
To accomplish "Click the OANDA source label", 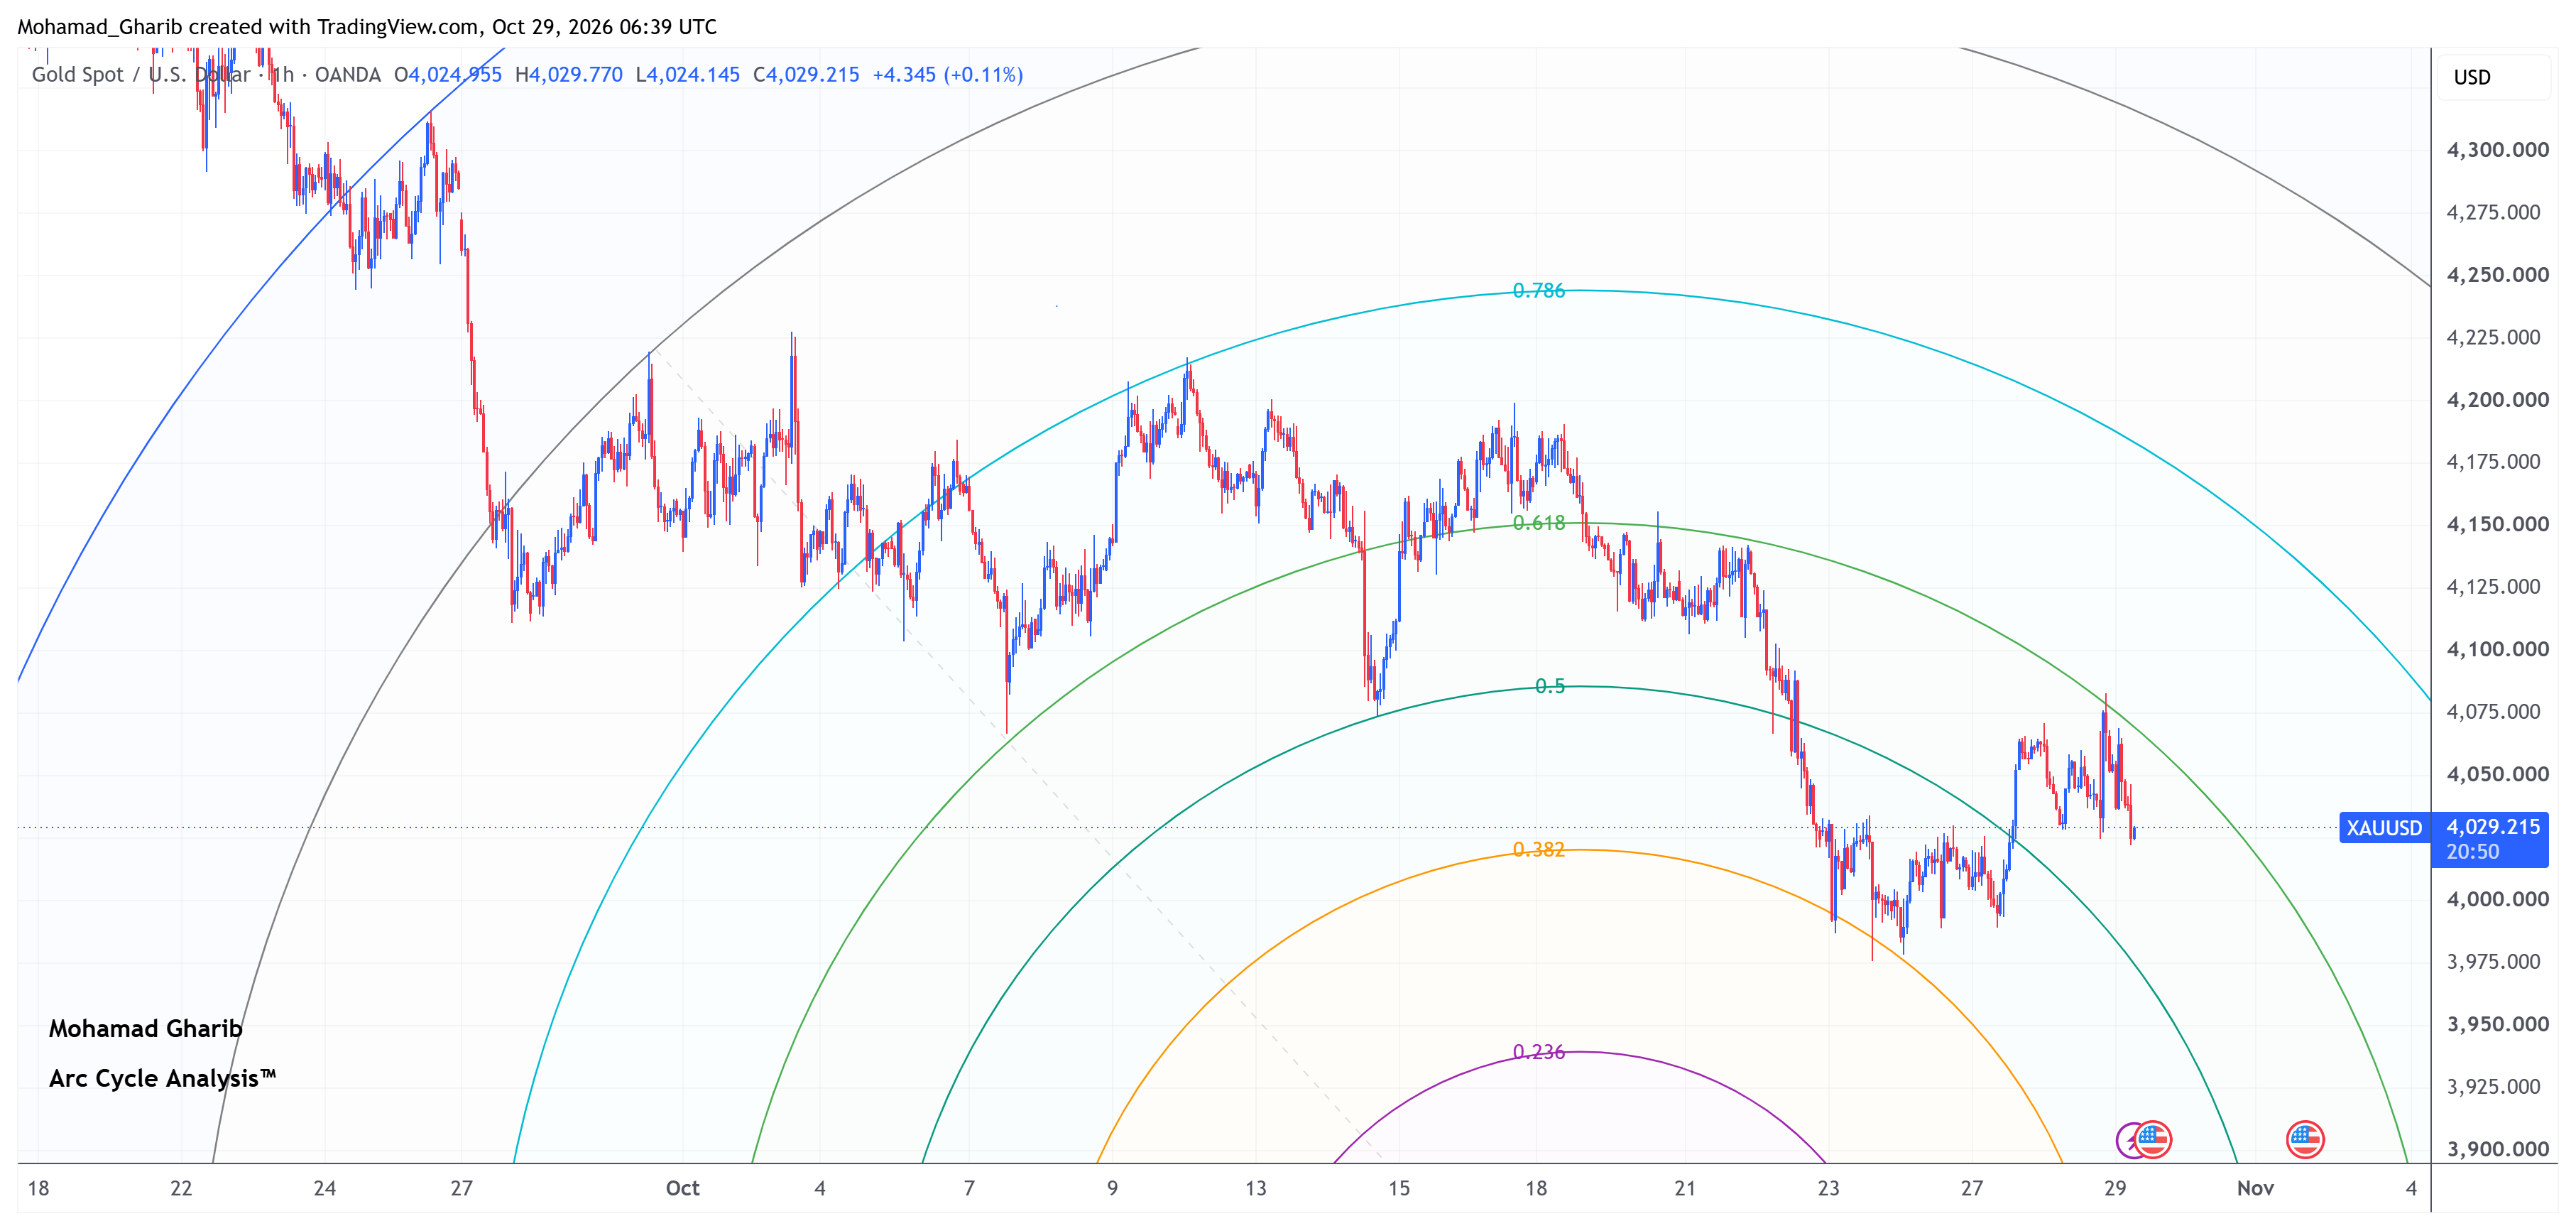I will click(347, 75).
